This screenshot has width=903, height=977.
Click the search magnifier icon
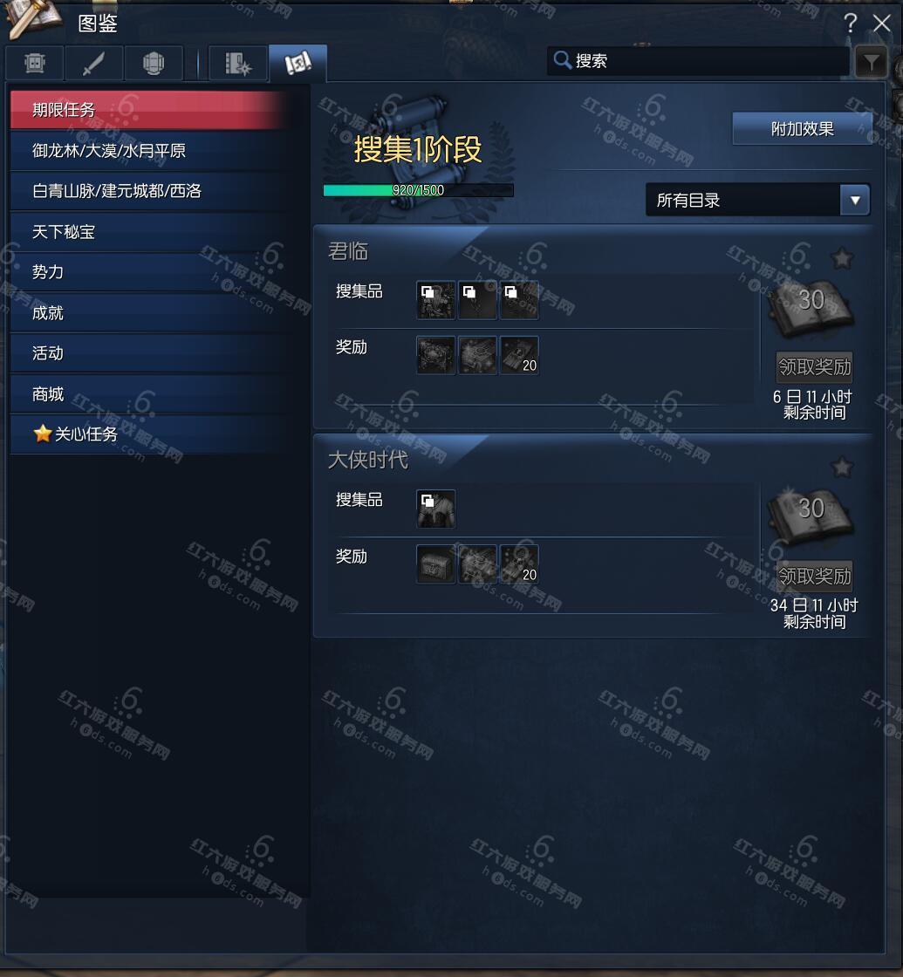[562, 60]
